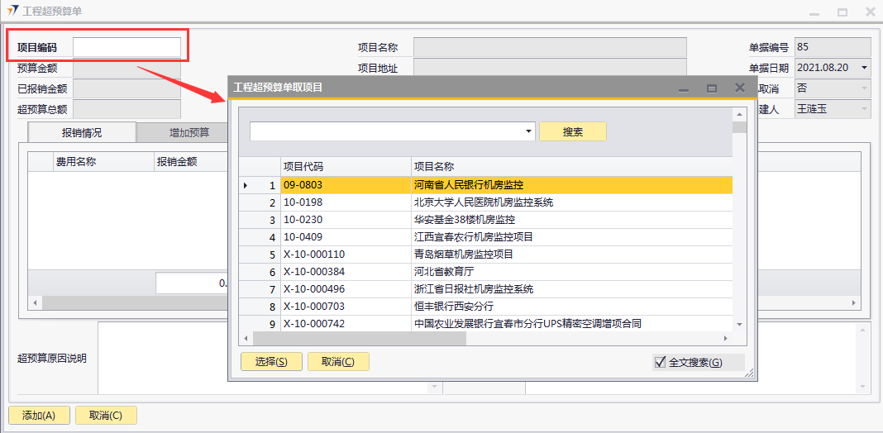Close the 工程超预算单取项目 dialog
Image resolution: width=883 pixels, height=433 pixels.
tap(740, 88)
